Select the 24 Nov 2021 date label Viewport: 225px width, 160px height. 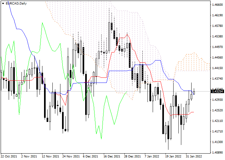coord(71,156)
